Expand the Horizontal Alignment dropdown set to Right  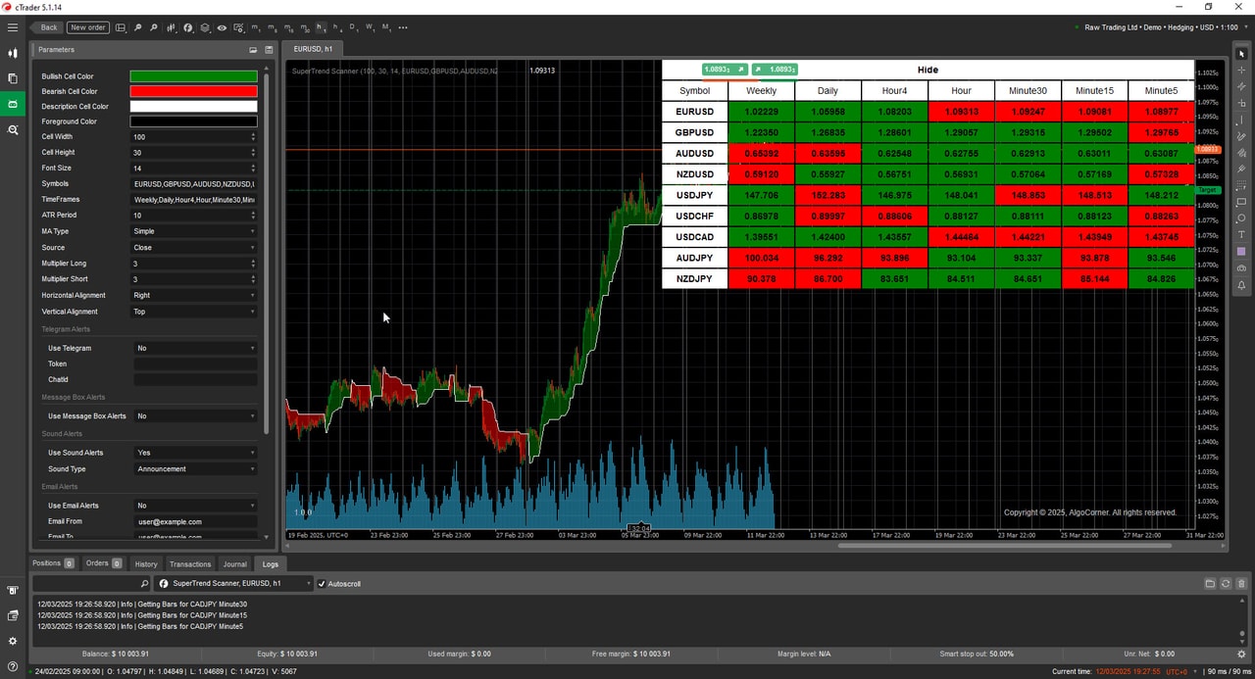click(x=193, y=295)
